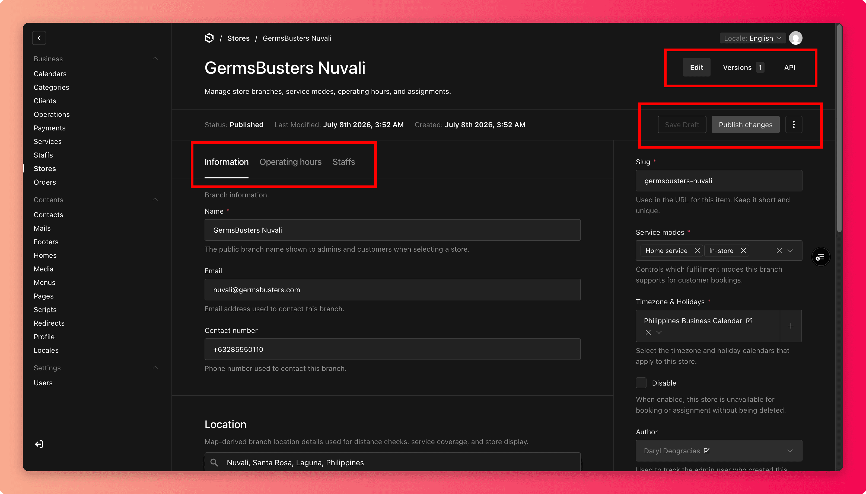Click the Name input field
Image resolution: width=866 pixels, height=494 pixels.
(392, 230)
